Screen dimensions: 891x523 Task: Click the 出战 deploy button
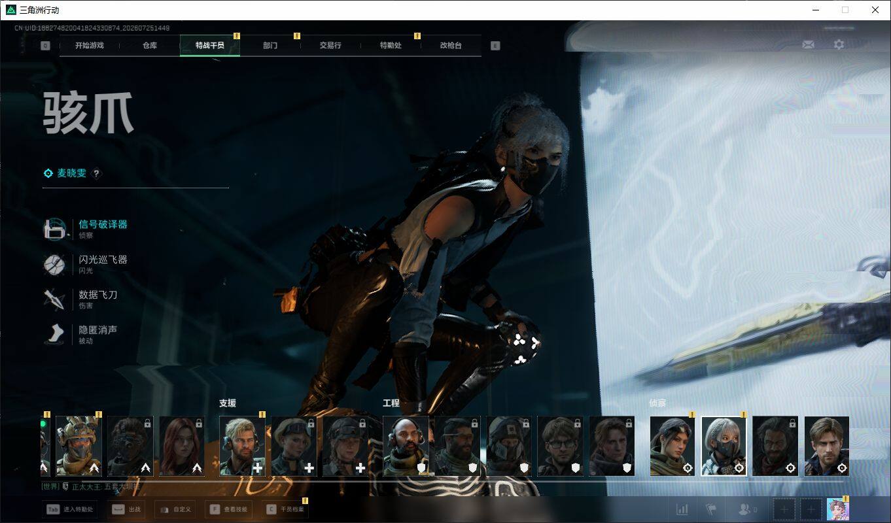pos(126,509)
